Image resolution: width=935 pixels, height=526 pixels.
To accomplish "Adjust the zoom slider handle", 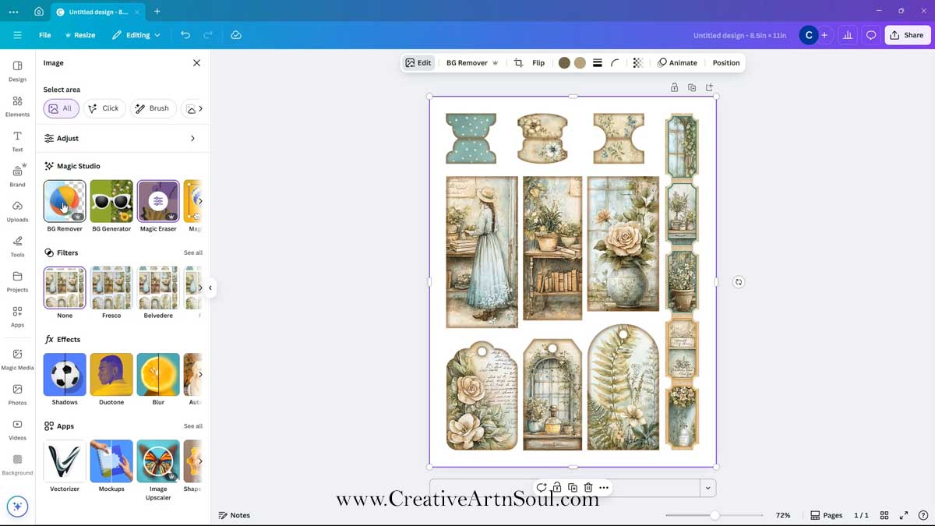I will [714, 515].
